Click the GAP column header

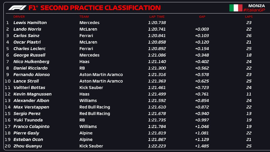pyautogui.click(x=202, y=17)
